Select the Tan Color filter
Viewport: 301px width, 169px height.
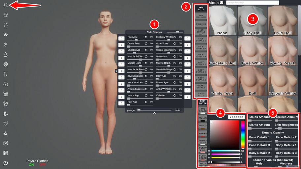pos(203,110)
